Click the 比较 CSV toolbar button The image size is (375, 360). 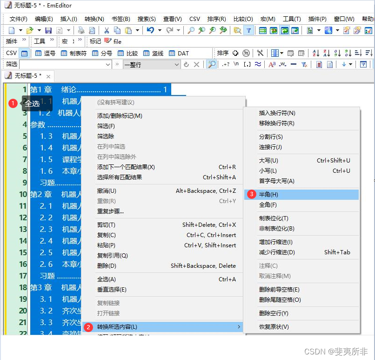[x=127, y=53]
